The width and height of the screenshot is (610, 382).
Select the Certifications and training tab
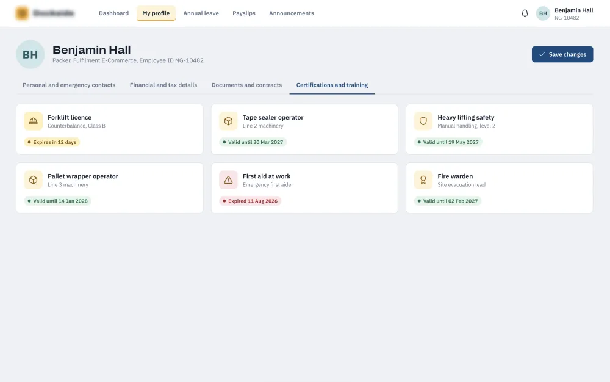click(x=332, y=85)
